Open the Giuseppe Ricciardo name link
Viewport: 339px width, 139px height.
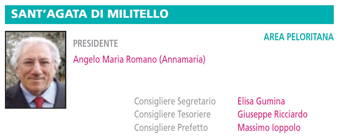(272, 114)
